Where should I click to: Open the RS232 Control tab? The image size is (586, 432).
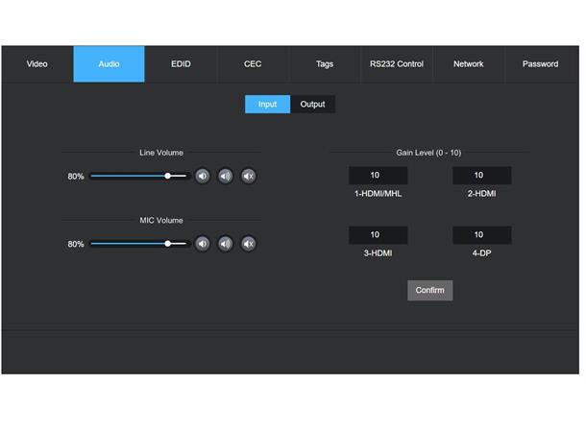[x=397, y=64]
